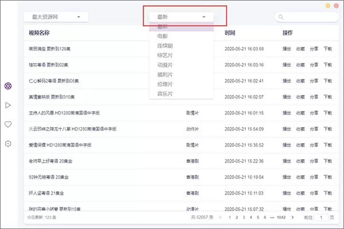
Task: Select the 更新到128集 title text
Action: tap(49, 49)
